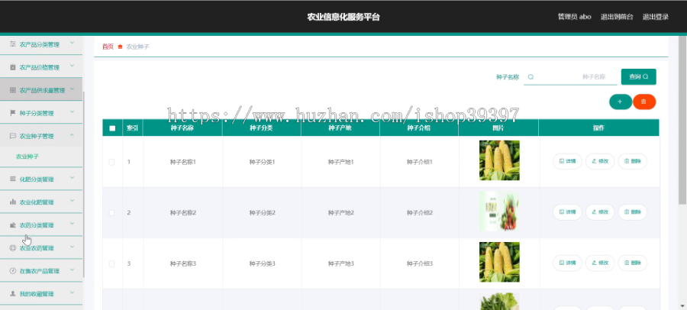This screenshot has height=310, width=687.
Task: Click 详情 button for 种子名称2
Action: 567,212
